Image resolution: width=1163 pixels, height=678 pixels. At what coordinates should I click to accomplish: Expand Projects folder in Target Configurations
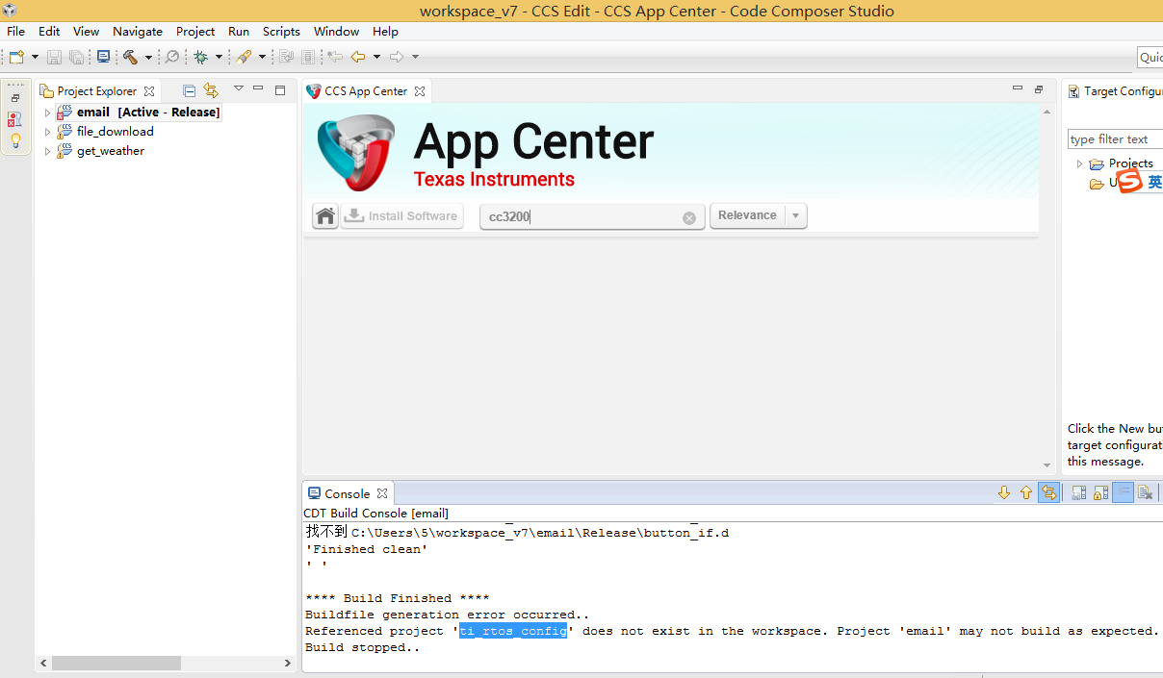1079,163
